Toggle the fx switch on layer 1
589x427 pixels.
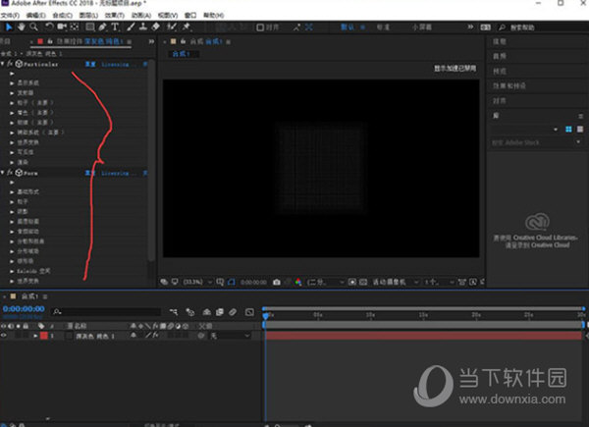click(x=155, y=336)
